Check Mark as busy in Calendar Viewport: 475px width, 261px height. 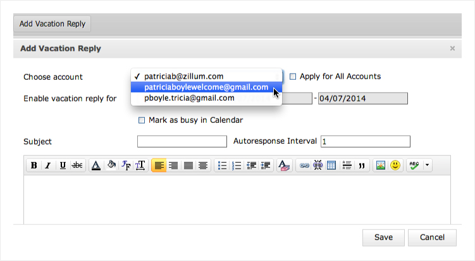[x=142, y=120]
